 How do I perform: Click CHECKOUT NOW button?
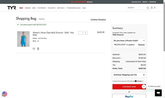coord(129,87)
